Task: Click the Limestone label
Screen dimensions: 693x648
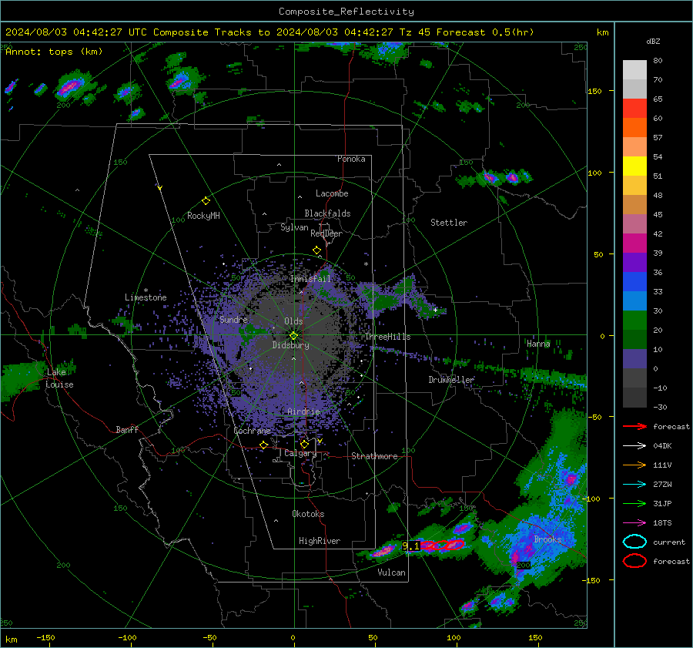Action: (146, 297)
